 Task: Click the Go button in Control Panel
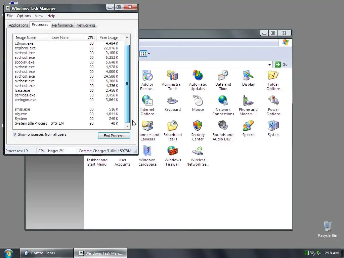(x=282, y=64)
